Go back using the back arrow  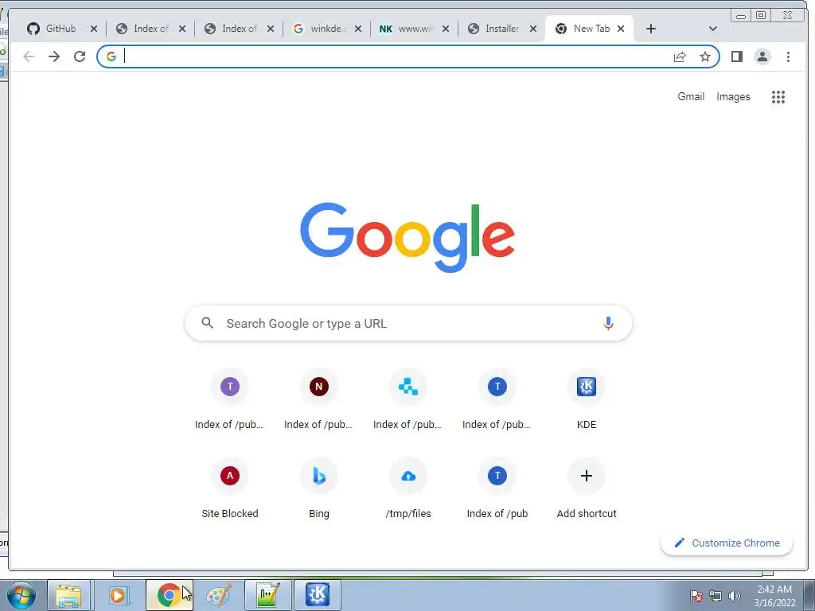click(29, 56)
